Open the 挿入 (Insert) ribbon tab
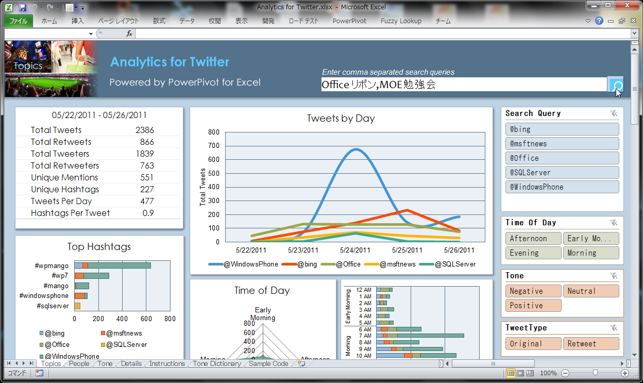 [x=77, y=21]
